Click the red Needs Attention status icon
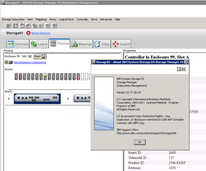 tap(28, 33)
